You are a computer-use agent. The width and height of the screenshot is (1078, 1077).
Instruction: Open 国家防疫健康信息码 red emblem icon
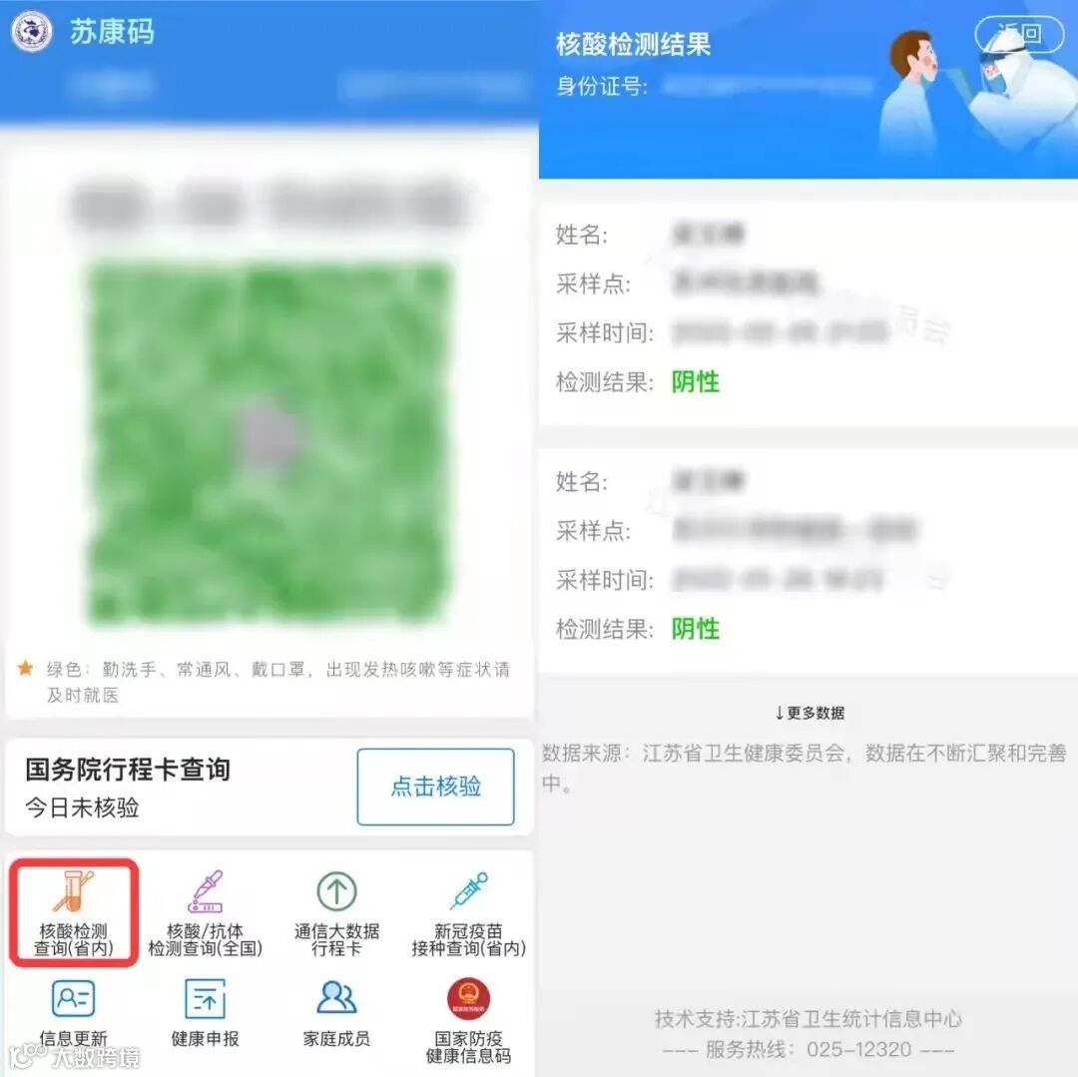469,999
